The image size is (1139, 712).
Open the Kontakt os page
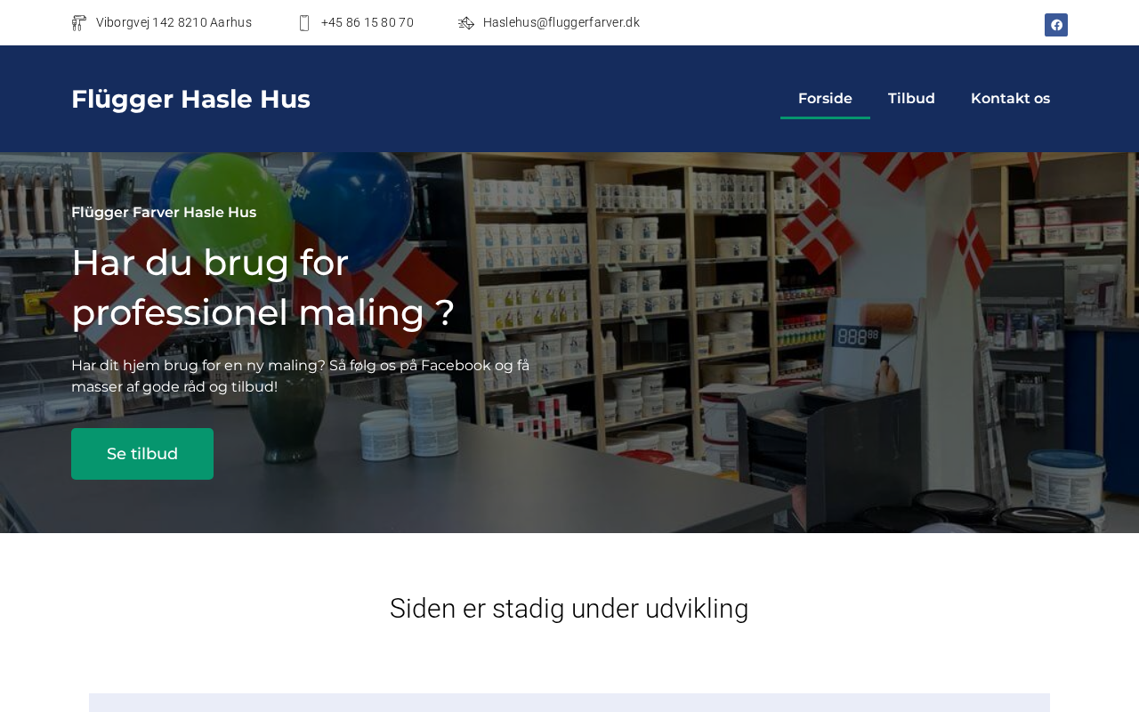click(1010, 99)
